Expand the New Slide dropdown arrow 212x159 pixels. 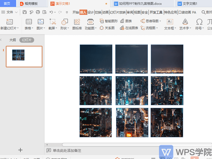click(x=18, y=28)
